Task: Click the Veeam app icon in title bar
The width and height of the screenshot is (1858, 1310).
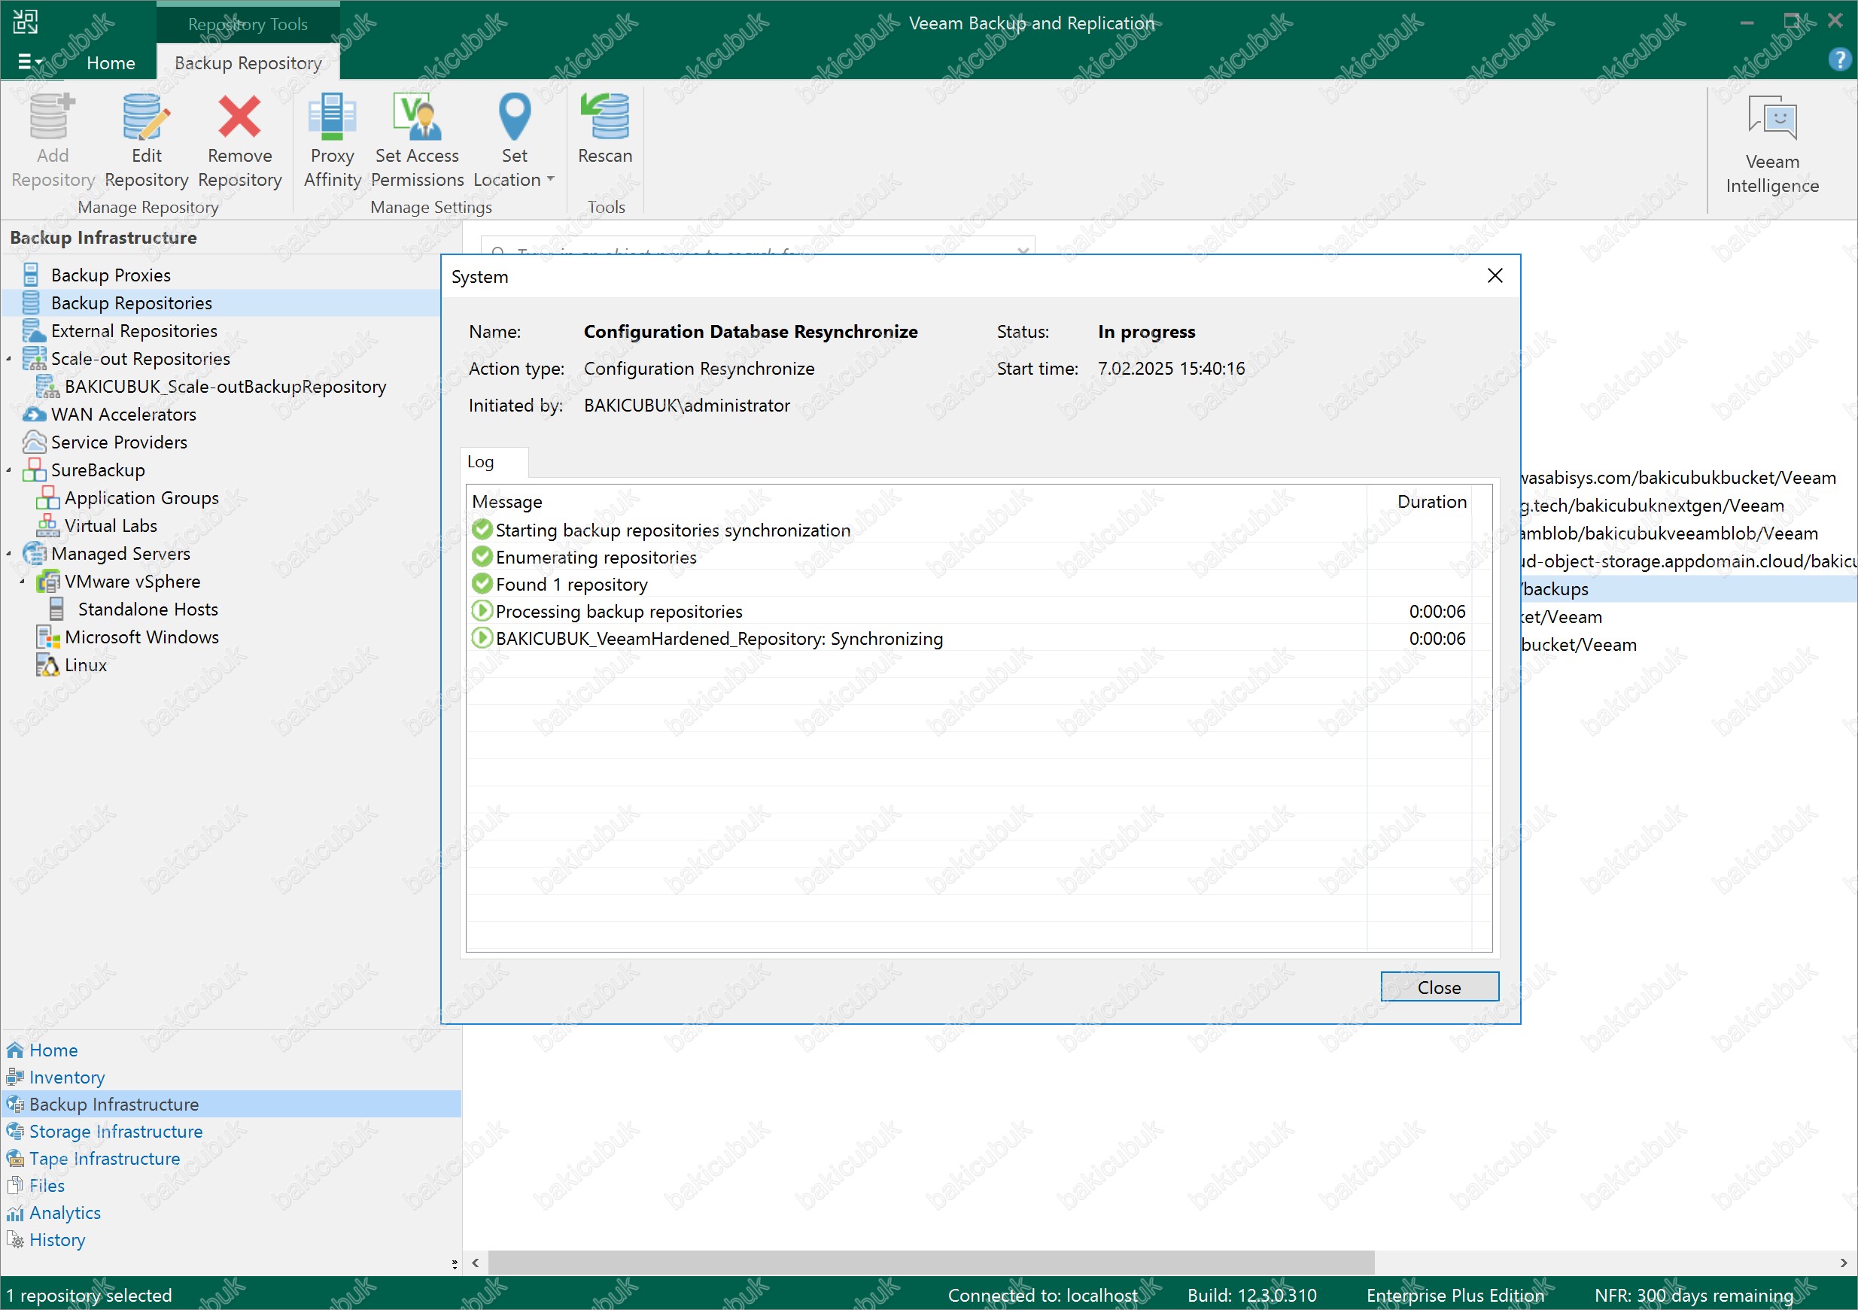Action: coord(25,21)
